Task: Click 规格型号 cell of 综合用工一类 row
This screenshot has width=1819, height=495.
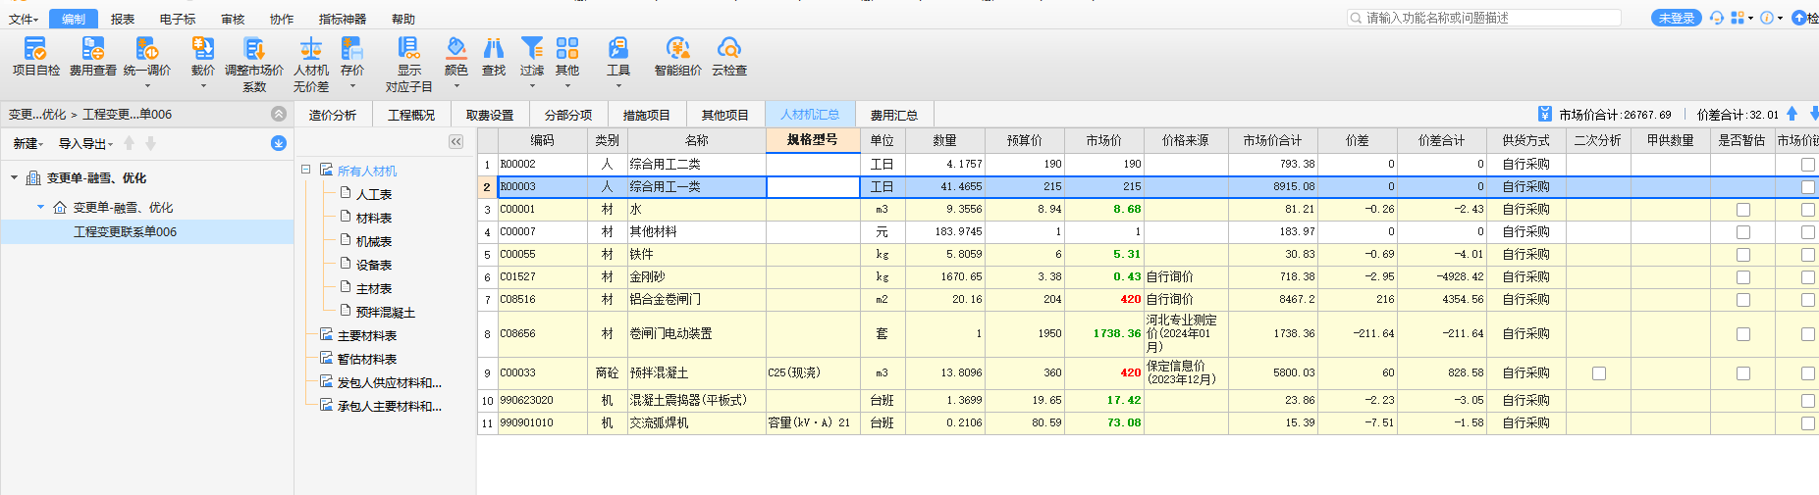Action: pos(813,186)
